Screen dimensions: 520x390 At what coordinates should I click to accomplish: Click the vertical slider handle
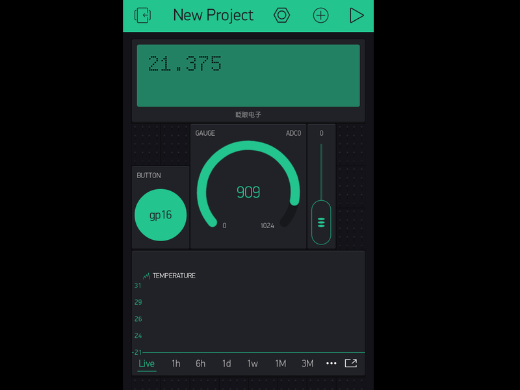[x=321, y=222]
